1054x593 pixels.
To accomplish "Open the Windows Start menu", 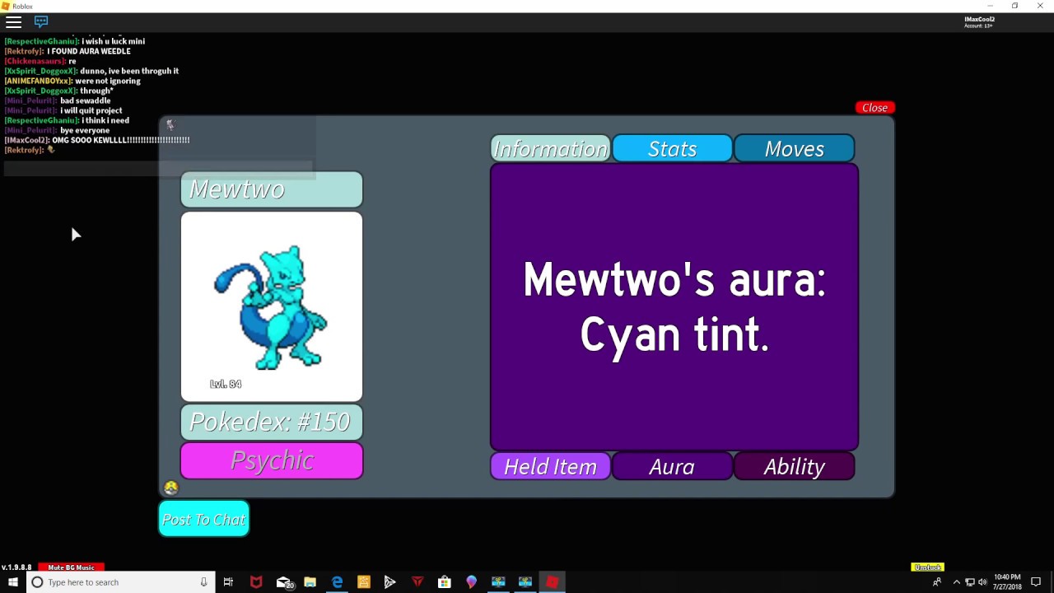I will point(12,582).
